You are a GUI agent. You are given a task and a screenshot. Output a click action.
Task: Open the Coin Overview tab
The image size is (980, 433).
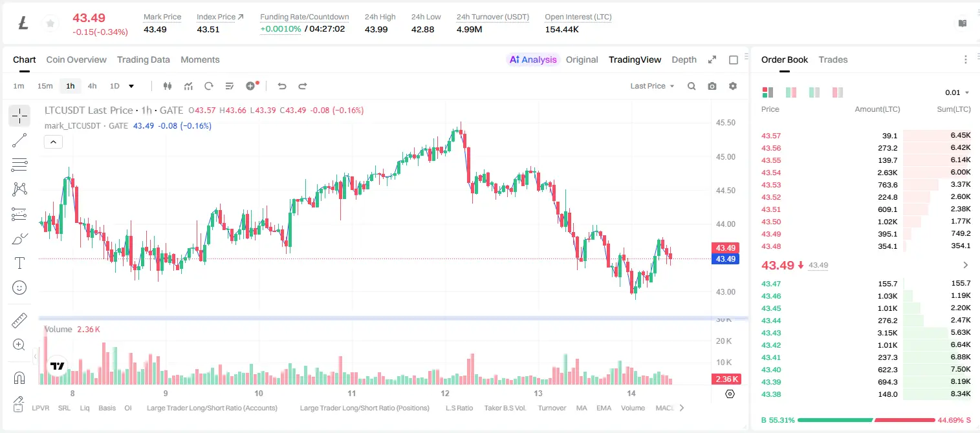pos(76,59)
